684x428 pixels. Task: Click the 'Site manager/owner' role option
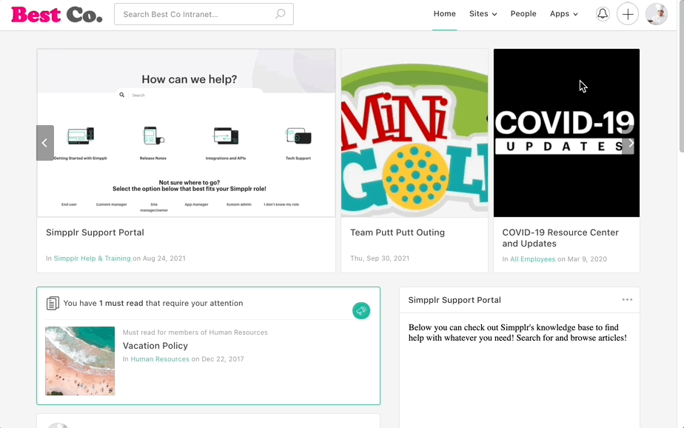click(x=154, y=207)
